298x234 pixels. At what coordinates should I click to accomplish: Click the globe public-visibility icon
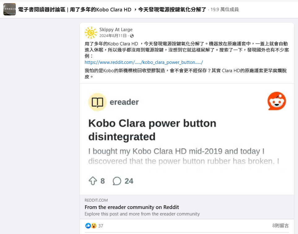tap(132, 36)
